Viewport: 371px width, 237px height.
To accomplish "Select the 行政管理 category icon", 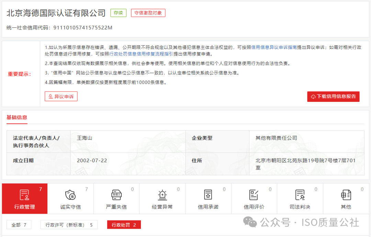I will pos(24,195).
